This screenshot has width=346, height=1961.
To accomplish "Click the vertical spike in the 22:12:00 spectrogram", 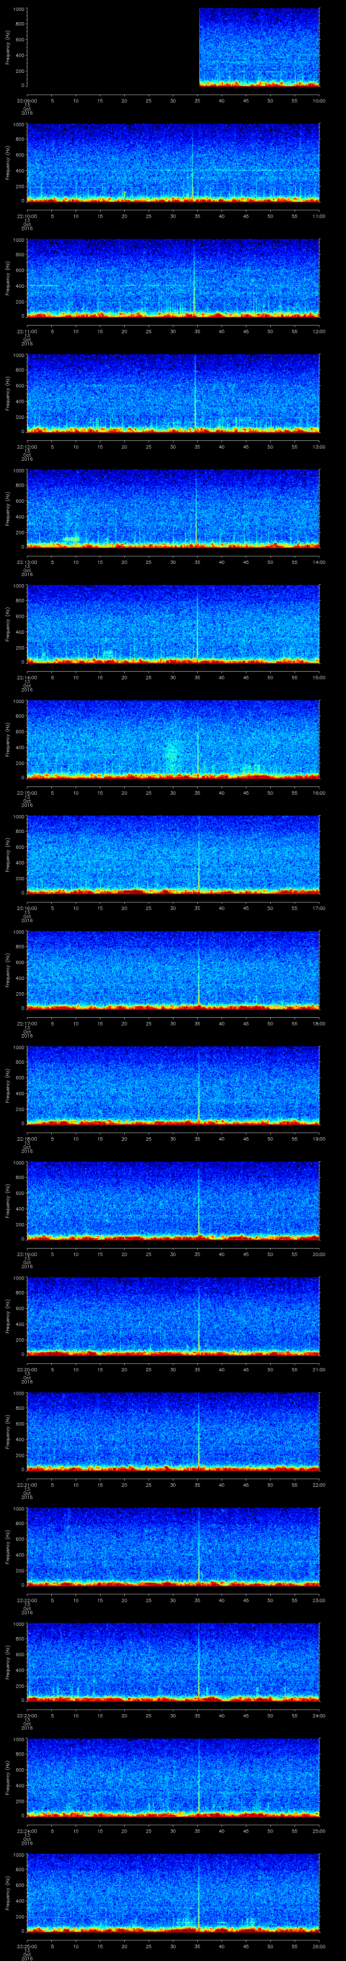I will 195,396.
